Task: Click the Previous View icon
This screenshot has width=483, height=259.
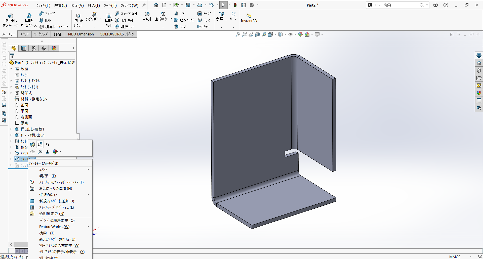Action: (x=251, y=34)
